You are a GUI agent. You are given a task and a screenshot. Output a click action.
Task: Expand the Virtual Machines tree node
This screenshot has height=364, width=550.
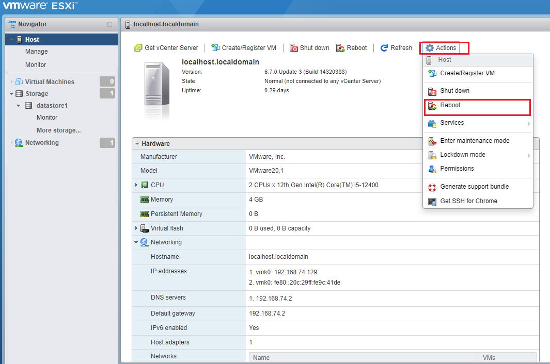pos(11,81)
